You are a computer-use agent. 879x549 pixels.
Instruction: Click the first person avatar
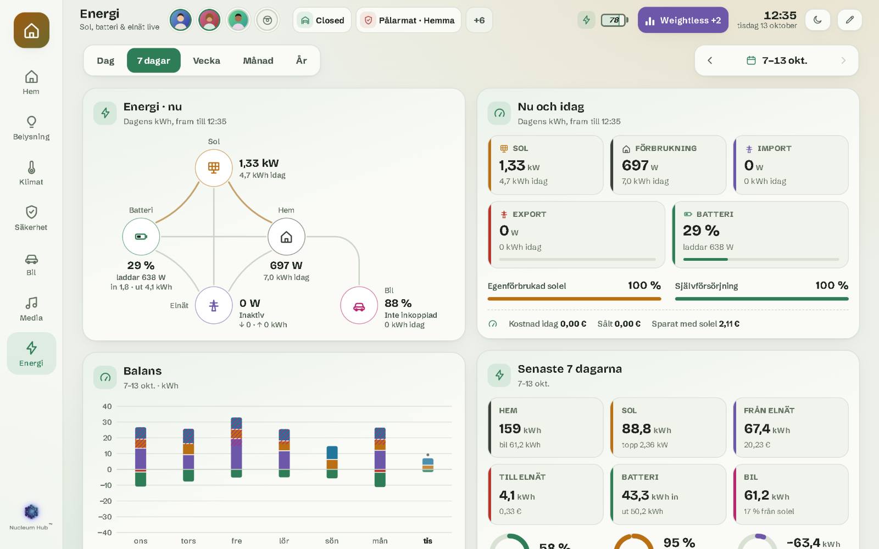coord(180,20)
